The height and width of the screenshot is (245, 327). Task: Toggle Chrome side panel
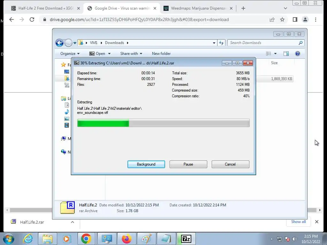(x=295, y=19)
